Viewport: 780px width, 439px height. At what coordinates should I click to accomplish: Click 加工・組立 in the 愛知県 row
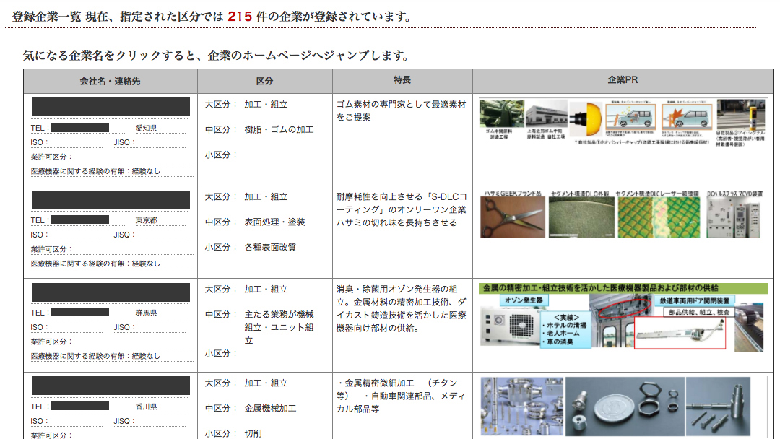(x=266, y=105)
